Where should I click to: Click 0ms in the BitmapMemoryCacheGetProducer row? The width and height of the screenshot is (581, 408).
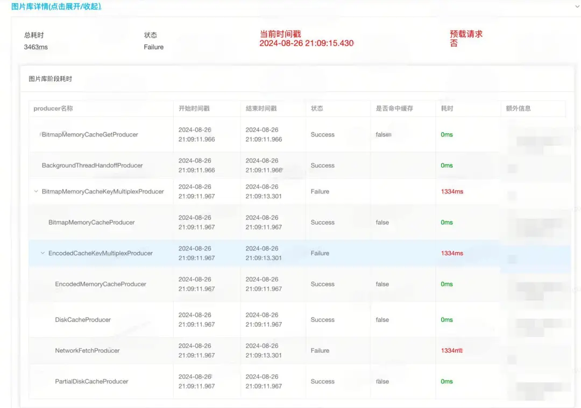[x=447, y=134]
